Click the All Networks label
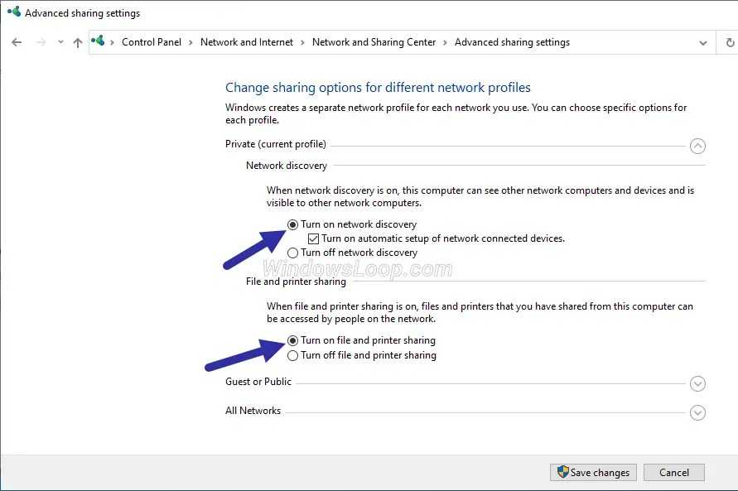The width and height of the screenshot is (738, 491). [x=253, y=411]
